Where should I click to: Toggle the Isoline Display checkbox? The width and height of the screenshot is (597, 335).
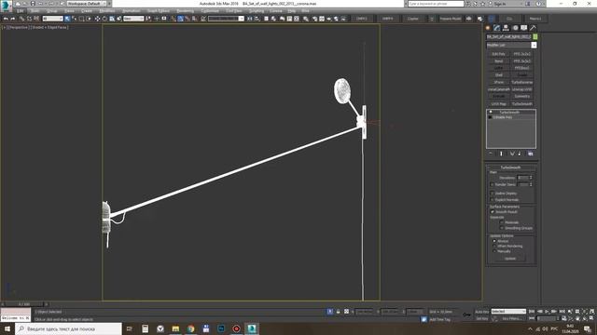pos(493,194)
